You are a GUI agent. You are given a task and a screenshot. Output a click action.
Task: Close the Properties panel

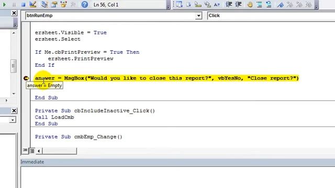click(x=14, y=111)
